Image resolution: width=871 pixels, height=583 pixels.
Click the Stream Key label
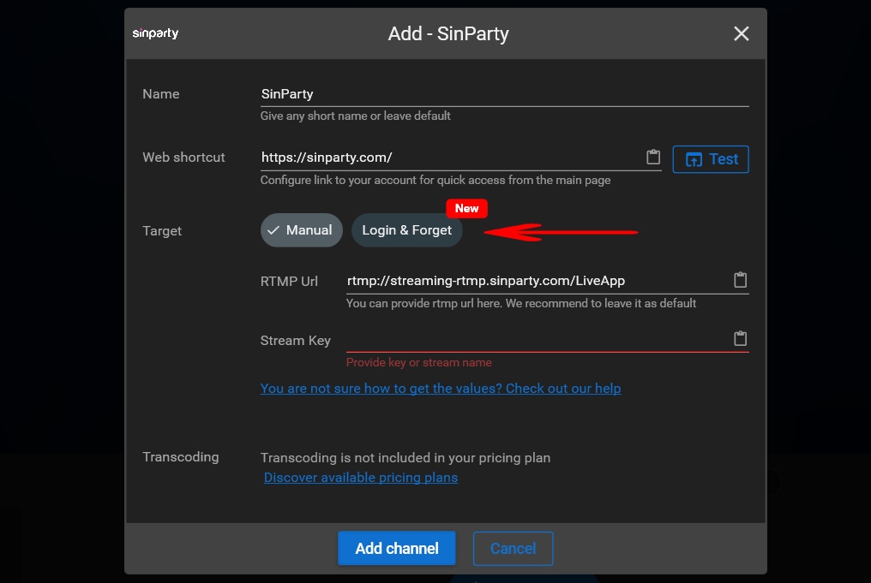point(296,341)
